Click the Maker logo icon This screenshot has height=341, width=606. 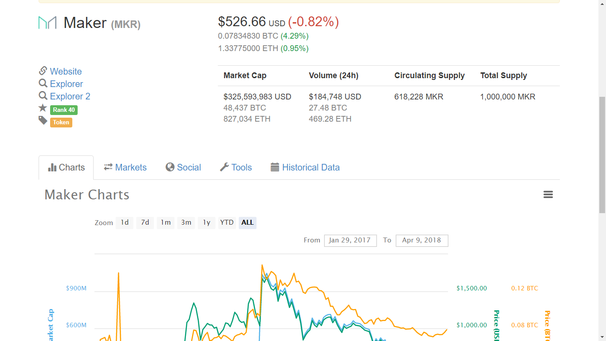pyautogui.click(x=47, y=23)
